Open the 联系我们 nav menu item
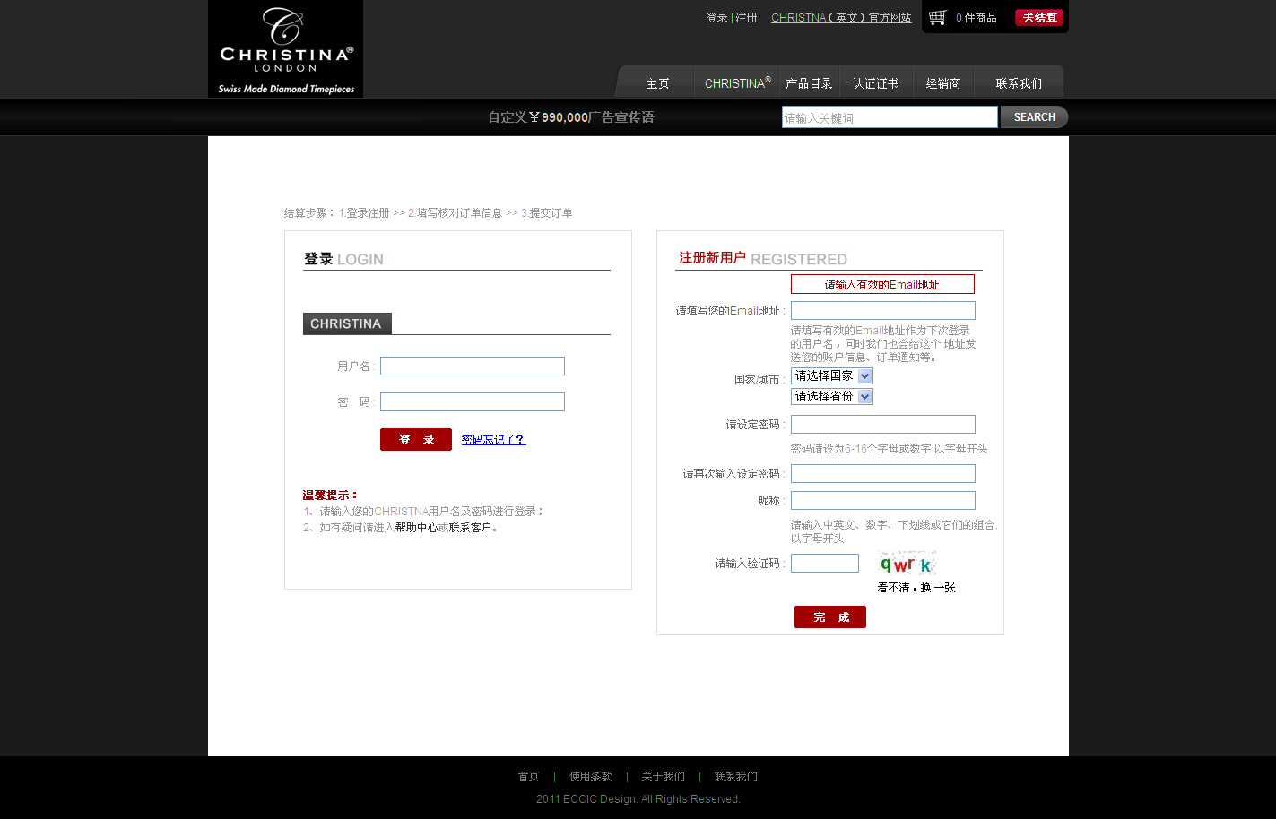1276x819 pixels. [1019, 83]
